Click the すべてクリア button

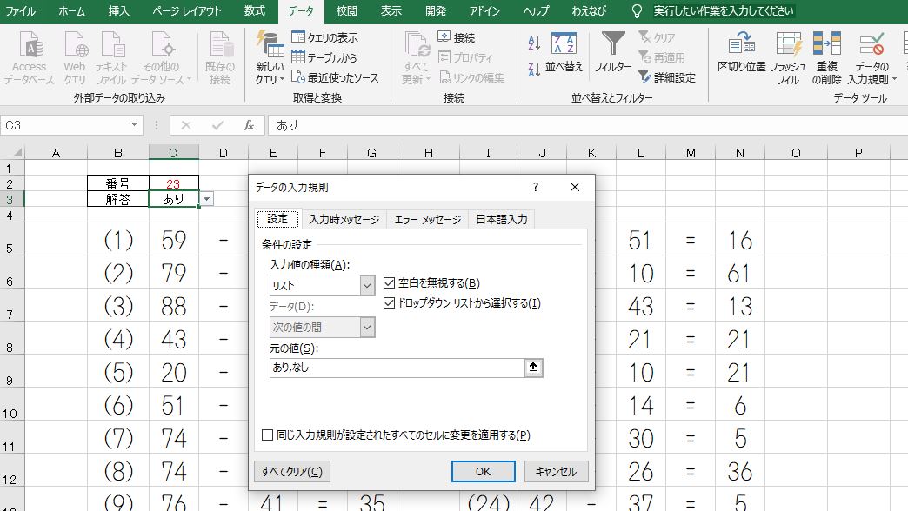tap(292, 471)
